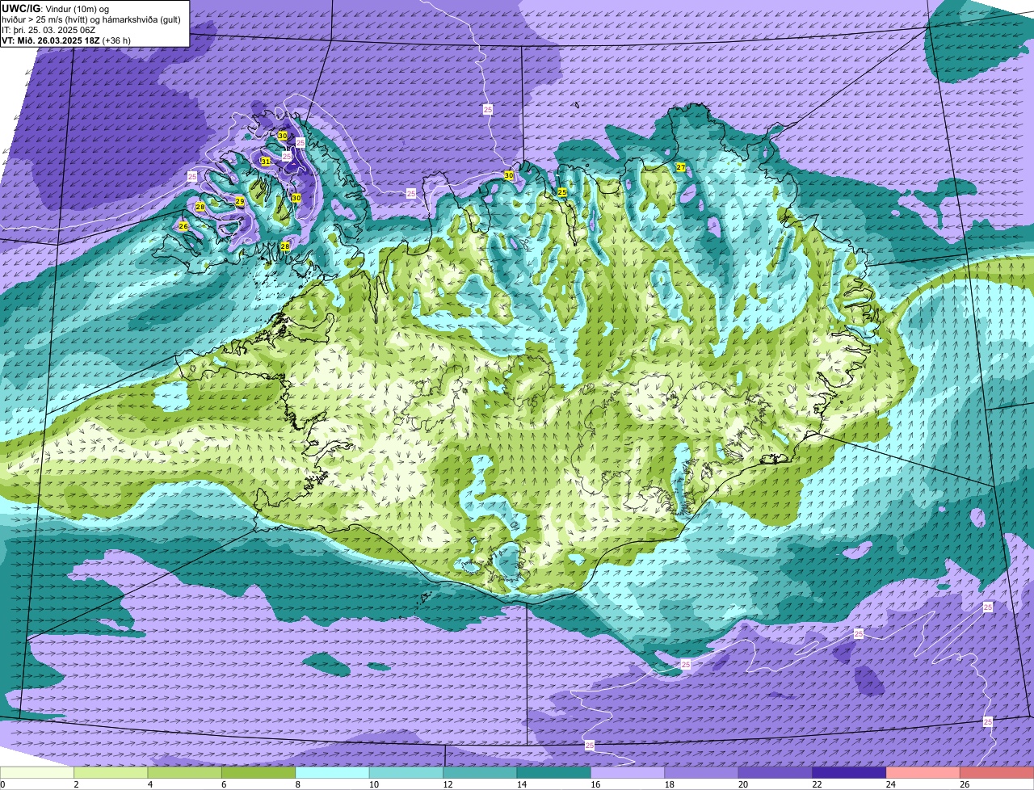This screenshot has height=790, width=1034.
Task: Pick the 10–12 m/s turquoise legend swatch
Action: [x=406, y=773]
